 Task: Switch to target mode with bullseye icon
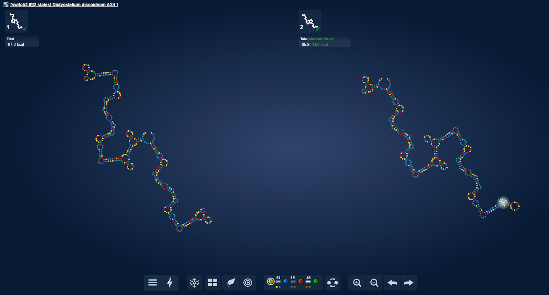(x=248, y=283)
